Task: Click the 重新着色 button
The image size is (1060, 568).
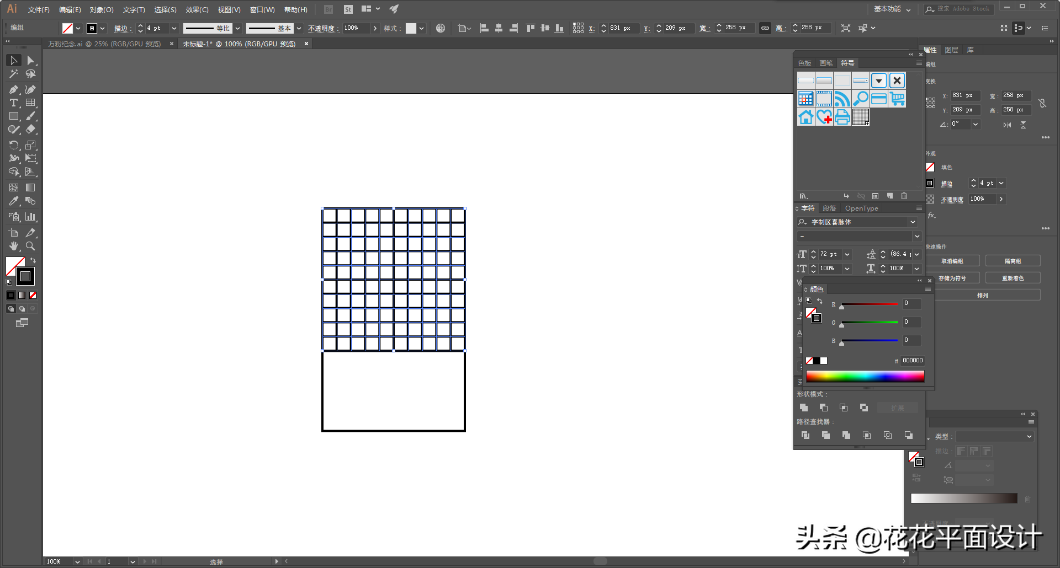Action: coord(1013,278)
